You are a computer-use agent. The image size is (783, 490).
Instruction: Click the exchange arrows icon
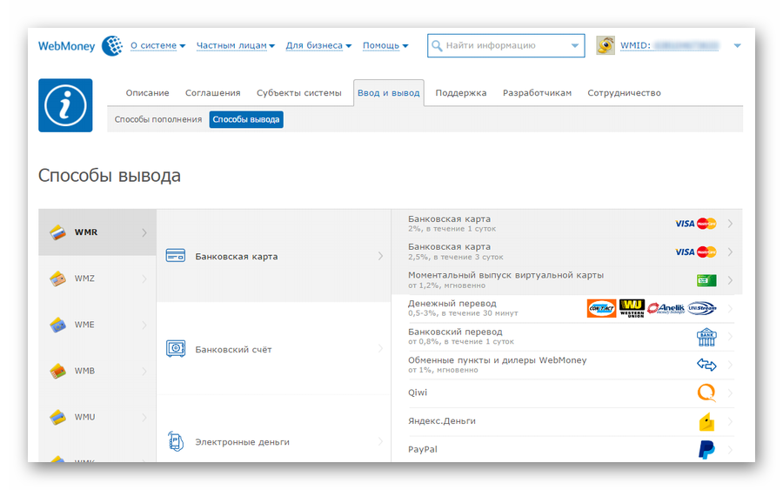(x=706, y=366)
